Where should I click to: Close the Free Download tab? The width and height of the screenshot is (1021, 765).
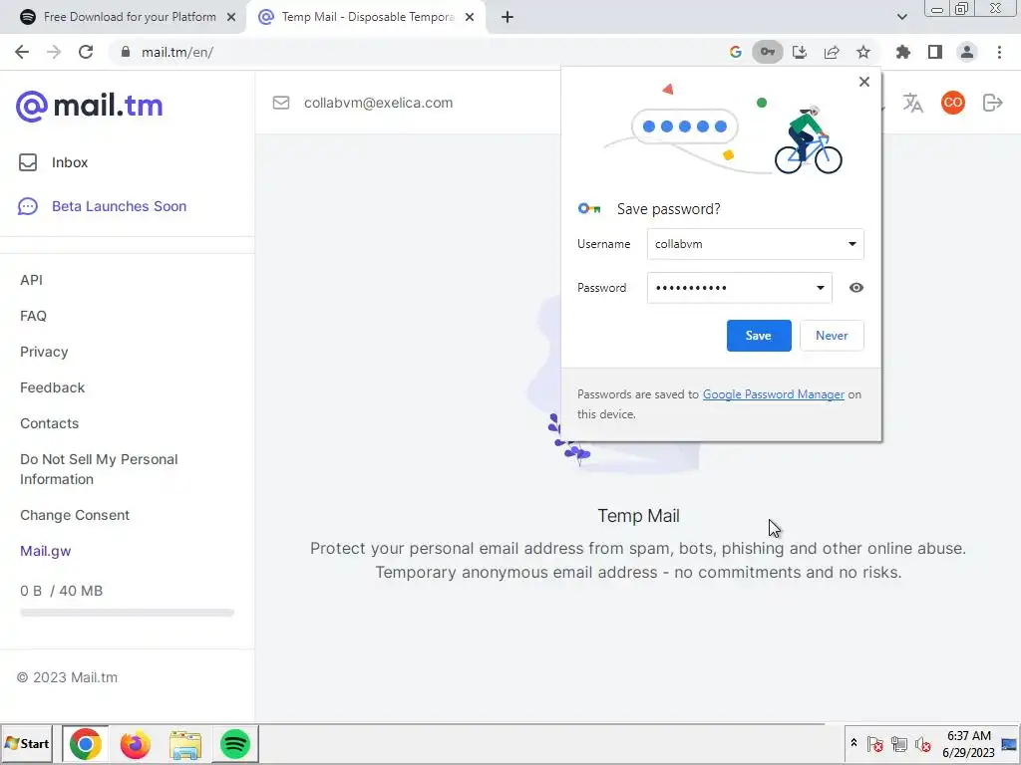(231, 17)
